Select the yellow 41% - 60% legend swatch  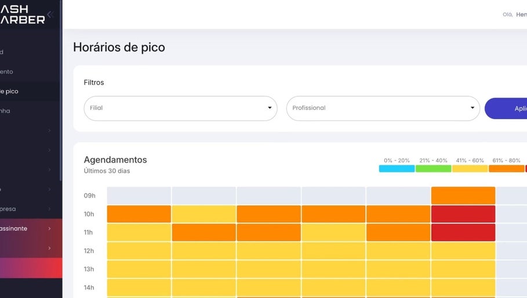pos(470,168)
